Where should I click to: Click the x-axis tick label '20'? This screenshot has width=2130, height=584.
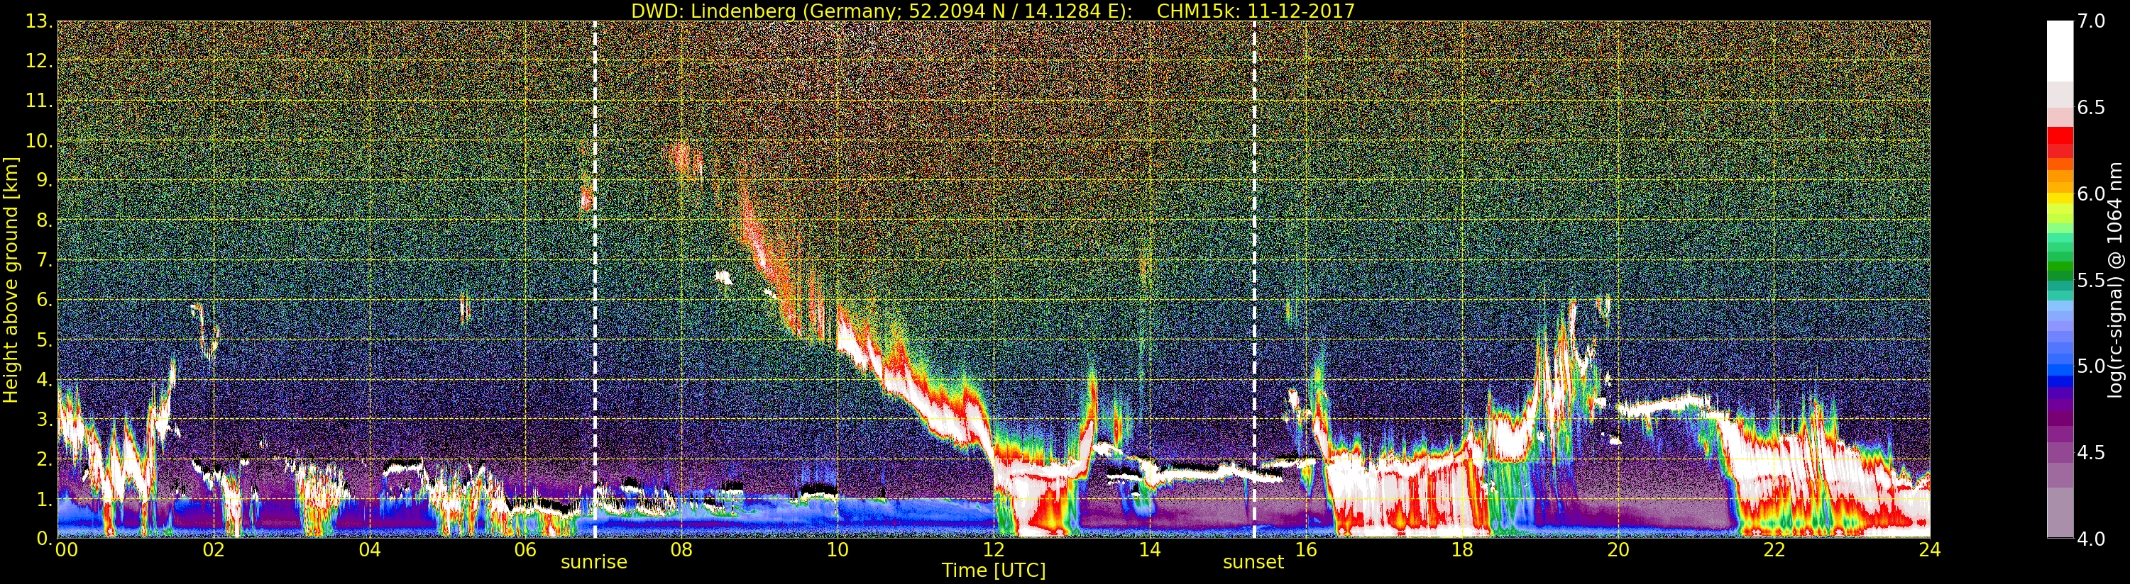(x=1618, y=550)
